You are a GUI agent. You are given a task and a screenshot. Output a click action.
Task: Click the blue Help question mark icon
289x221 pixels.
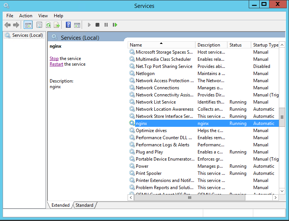pos(68,25)
